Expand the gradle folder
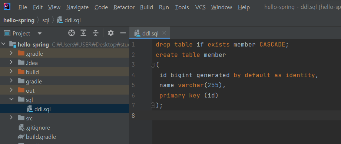Screen dimensions: 341x144 click(x=11, y=81)
